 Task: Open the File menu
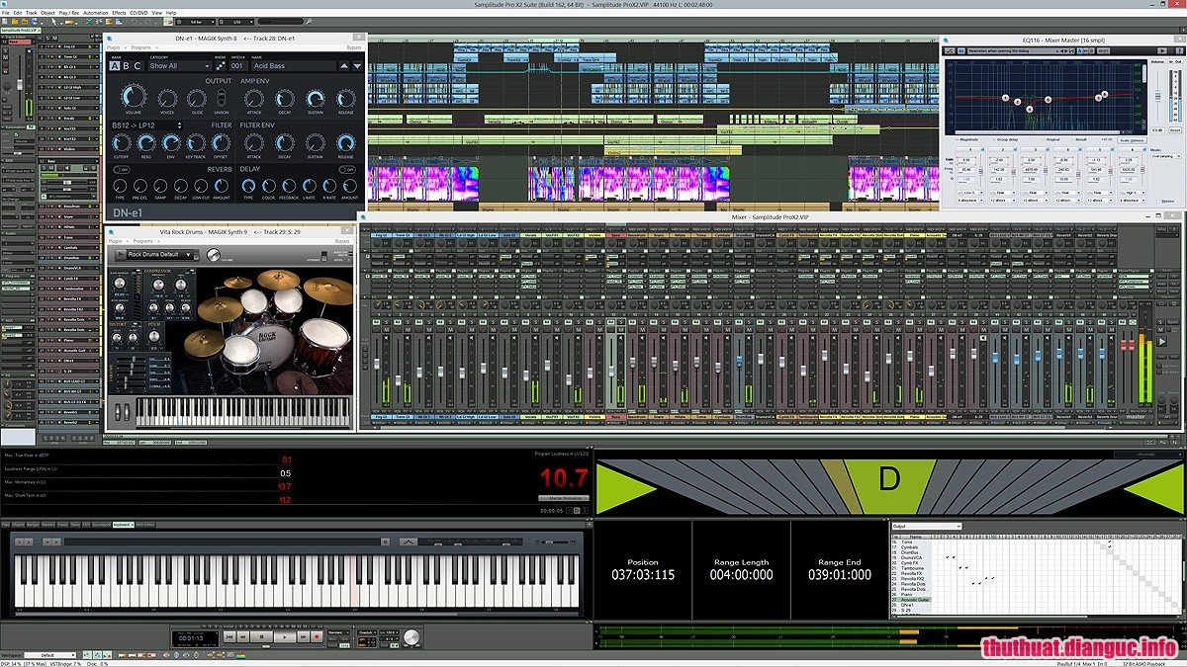pos(5,13)
